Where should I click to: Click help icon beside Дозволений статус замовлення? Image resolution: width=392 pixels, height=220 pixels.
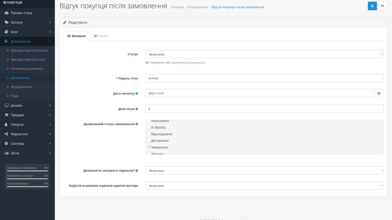coord(137,124)
